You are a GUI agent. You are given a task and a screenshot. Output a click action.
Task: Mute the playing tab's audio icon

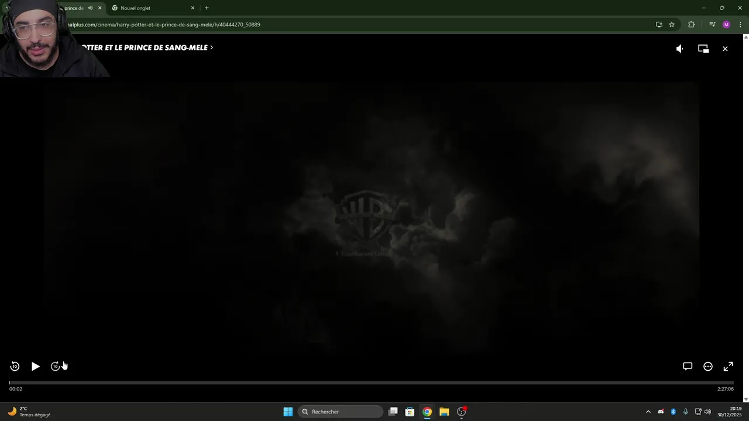coord(90,8)
